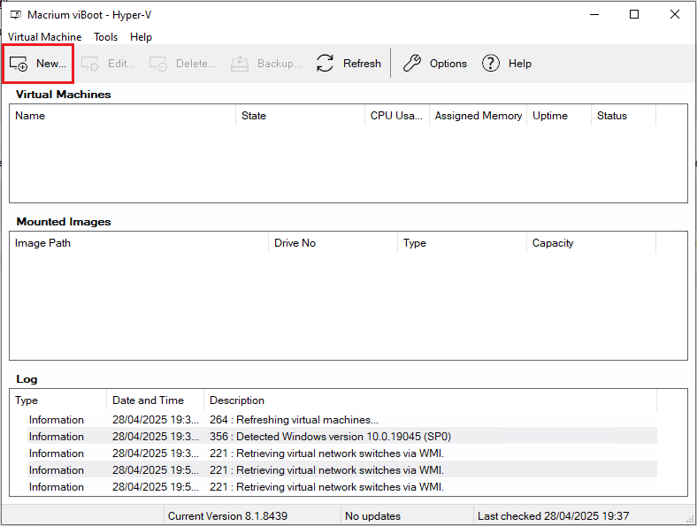697x526 pixels.
Task: Click the Help question mark icon
Action: (x=491, y=64)
